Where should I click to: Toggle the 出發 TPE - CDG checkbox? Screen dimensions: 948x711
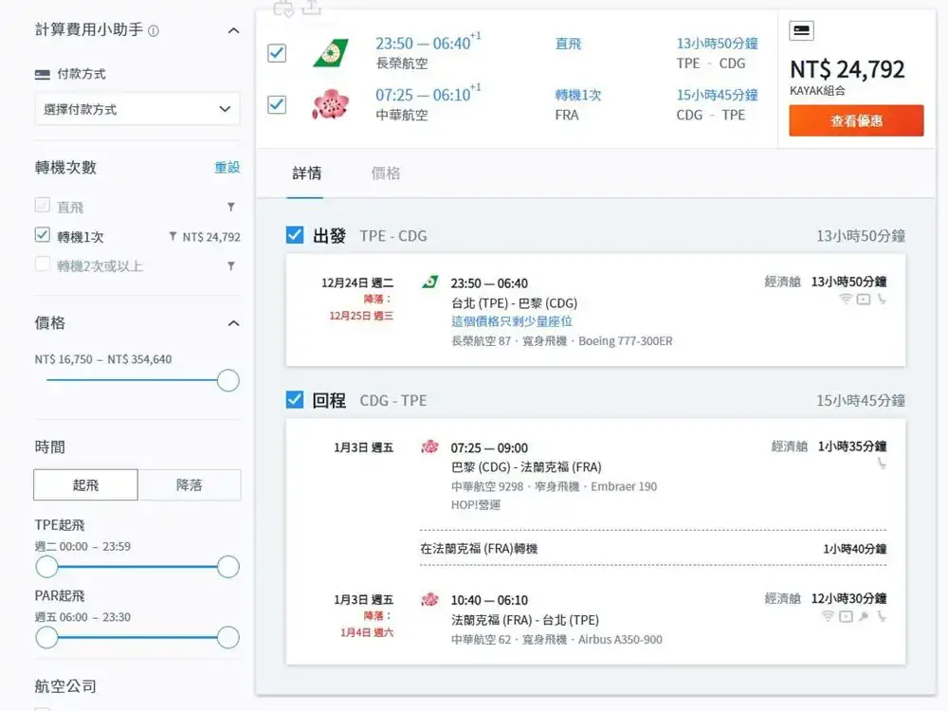pyautogui.click(x=295, y=234)
